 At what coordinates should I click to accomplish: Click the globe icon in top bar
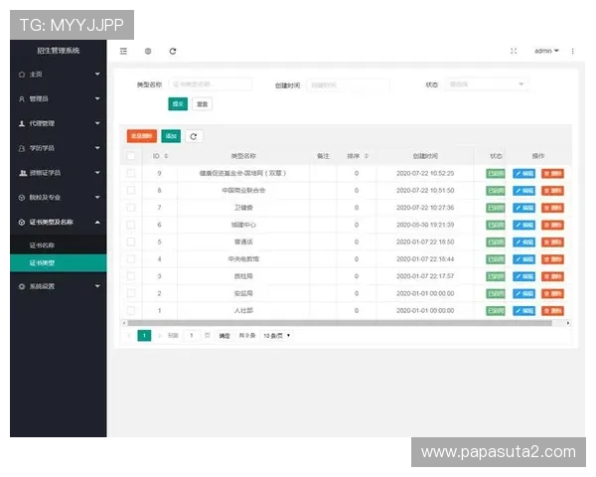(148, 51)
